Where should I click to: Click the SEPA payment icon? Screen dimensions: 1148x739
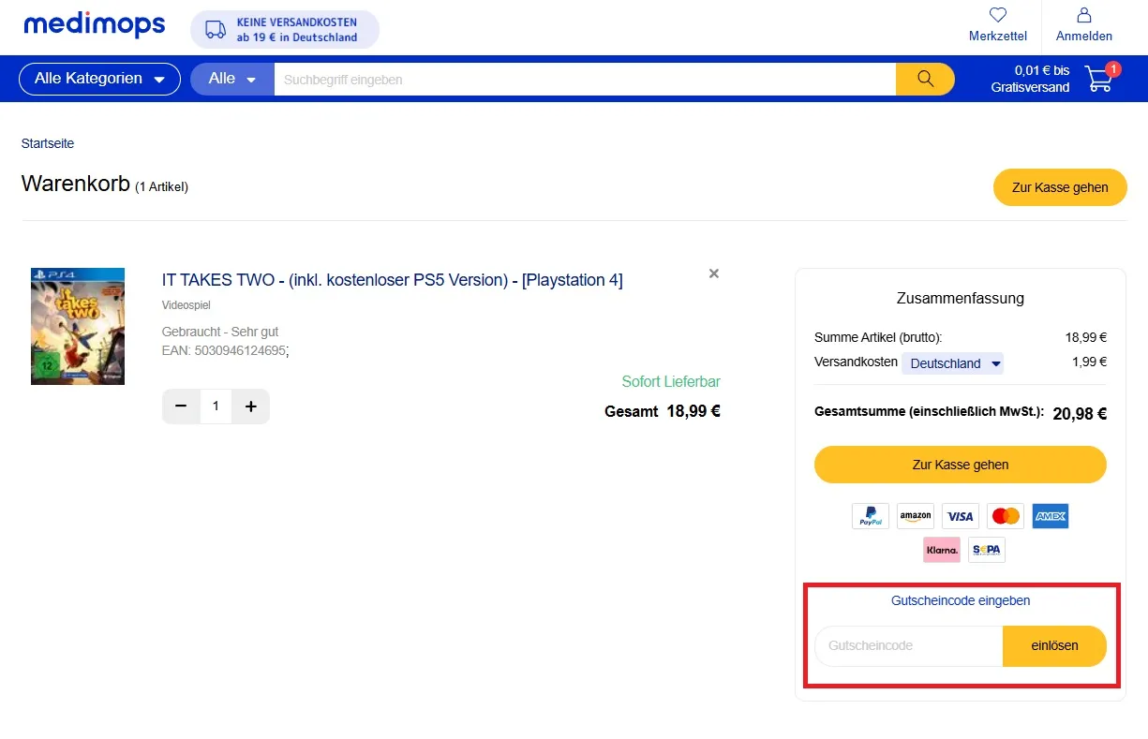(986, 550)
